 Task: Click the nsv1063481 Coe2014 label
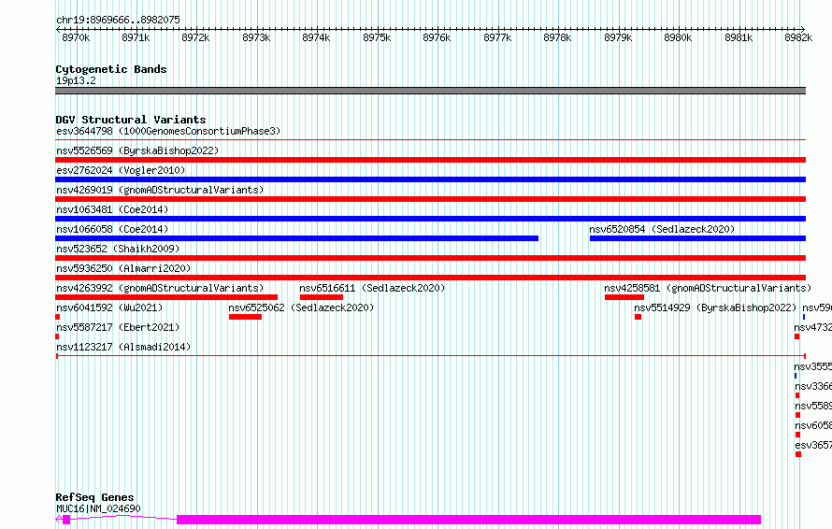click(x=112, y=209)
